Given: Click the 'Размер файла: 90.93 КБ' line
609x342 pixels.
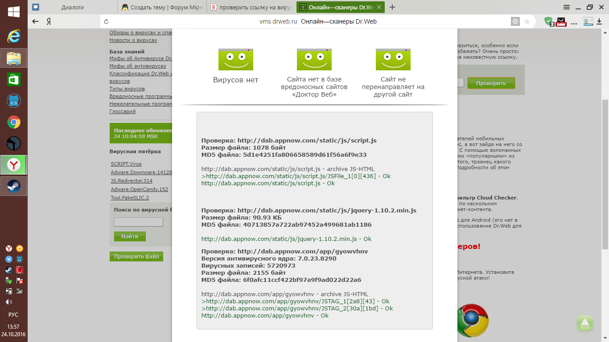Looking at the screenshot, I should 242,217.
